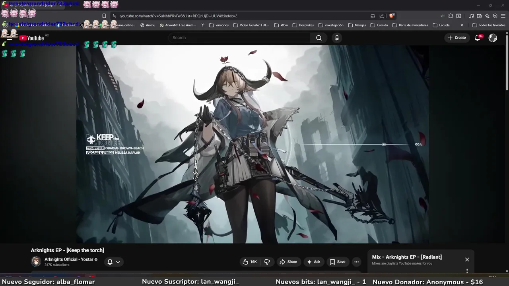Start voice search with the microphone
Screen dimensions: 509x286
[337, 38]
